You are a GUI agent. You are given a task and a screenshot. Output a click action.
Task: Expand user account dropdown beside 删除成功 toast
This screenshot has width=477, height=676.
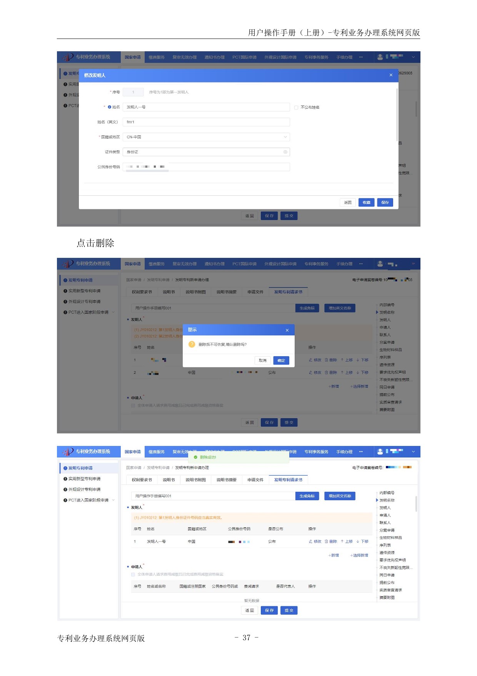tap(413, 452)
